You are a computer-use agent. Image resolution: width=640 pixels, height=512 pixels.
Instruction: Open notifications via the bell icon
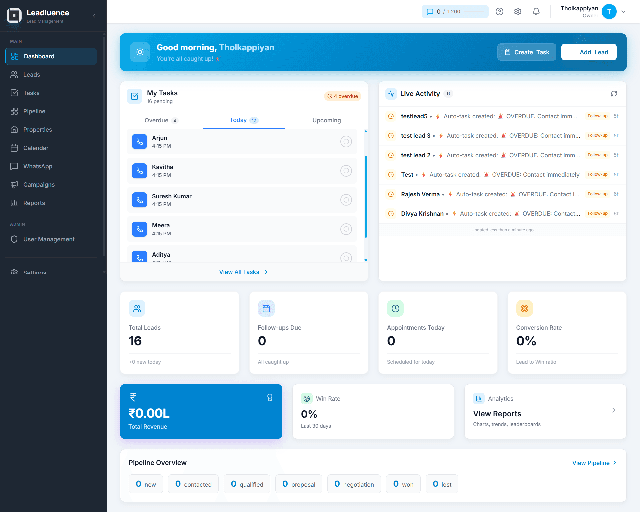(x=536, y=11)
